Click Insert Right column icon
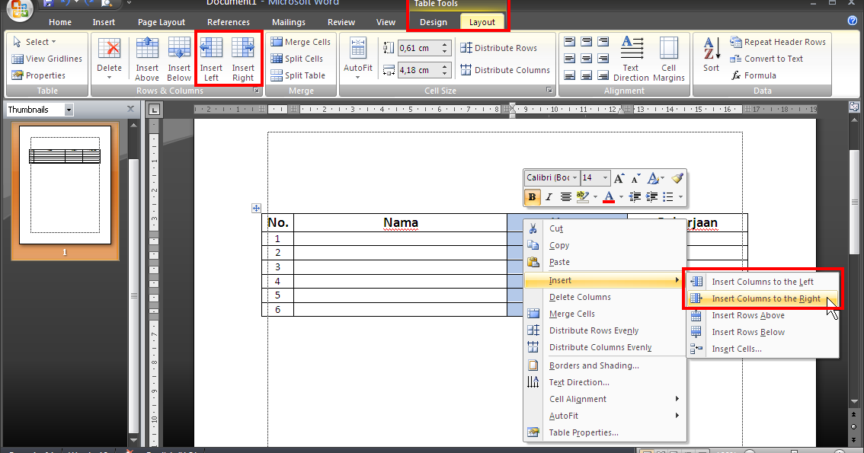864x453 pixels. 243,59
